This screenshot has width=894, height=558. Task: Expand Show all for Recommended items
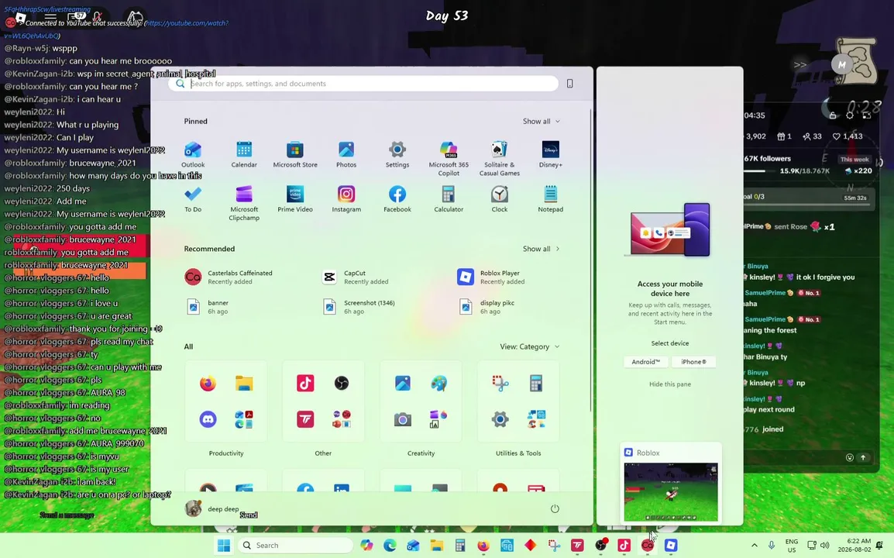541,249
